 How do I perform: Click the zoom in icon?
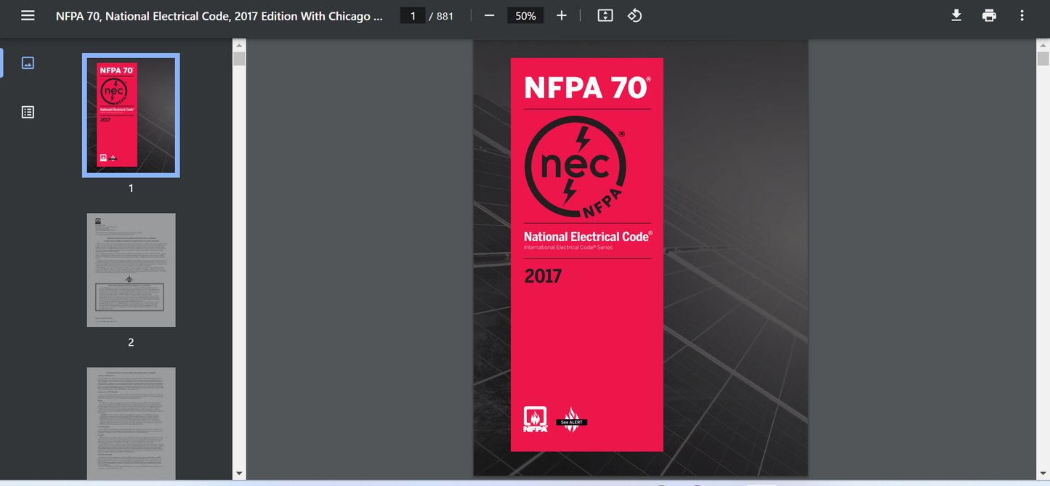pos(561,15)
